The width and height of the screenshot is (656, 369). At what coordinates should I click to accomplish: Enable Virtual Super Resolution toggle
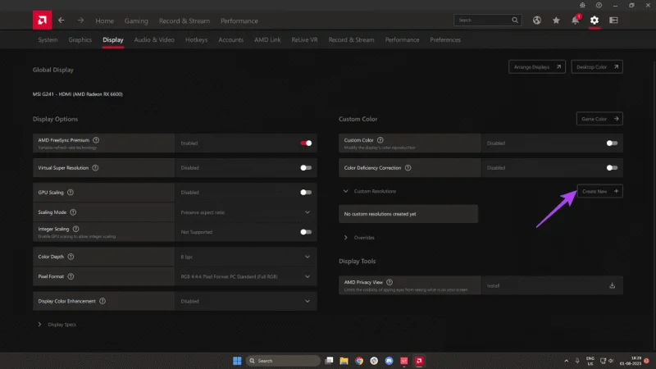tap(306, 168)
